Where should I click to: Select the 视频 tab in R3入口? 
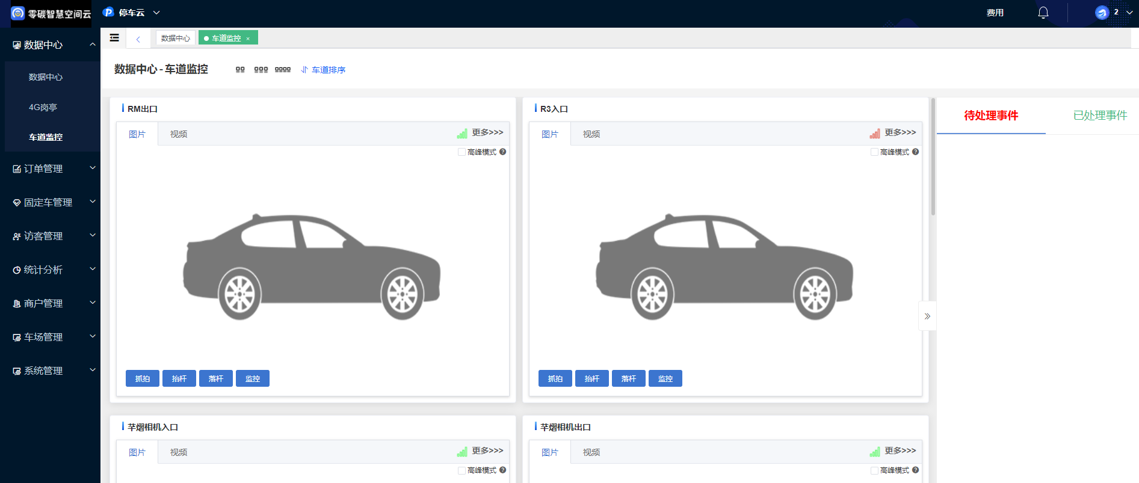591,134
